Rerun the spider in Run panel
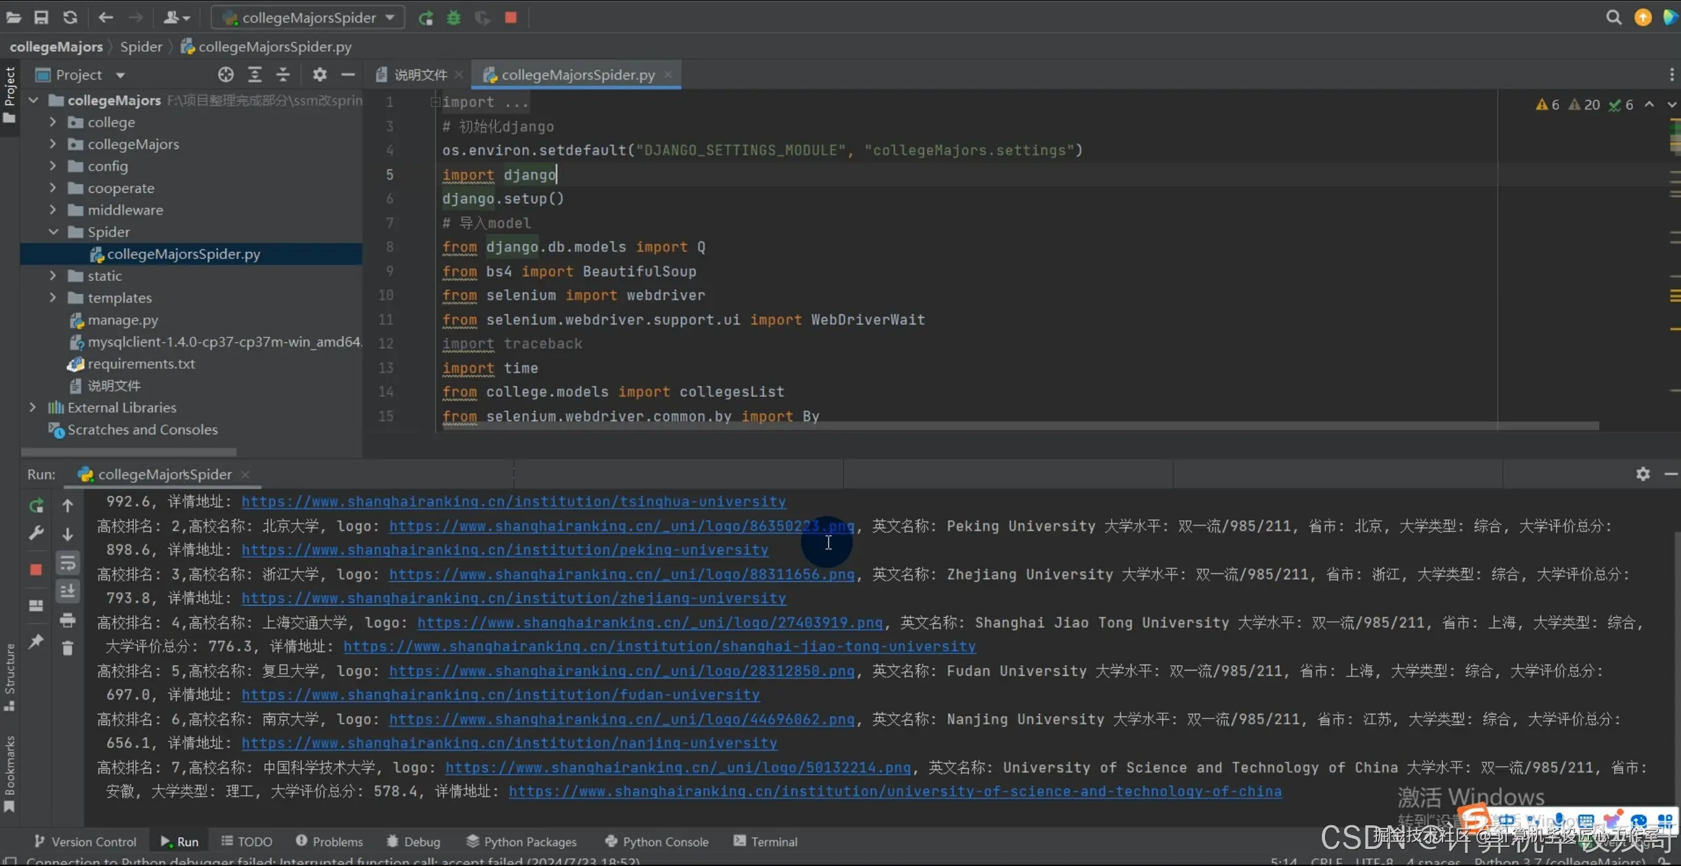1681x866 pixels. 36,506
